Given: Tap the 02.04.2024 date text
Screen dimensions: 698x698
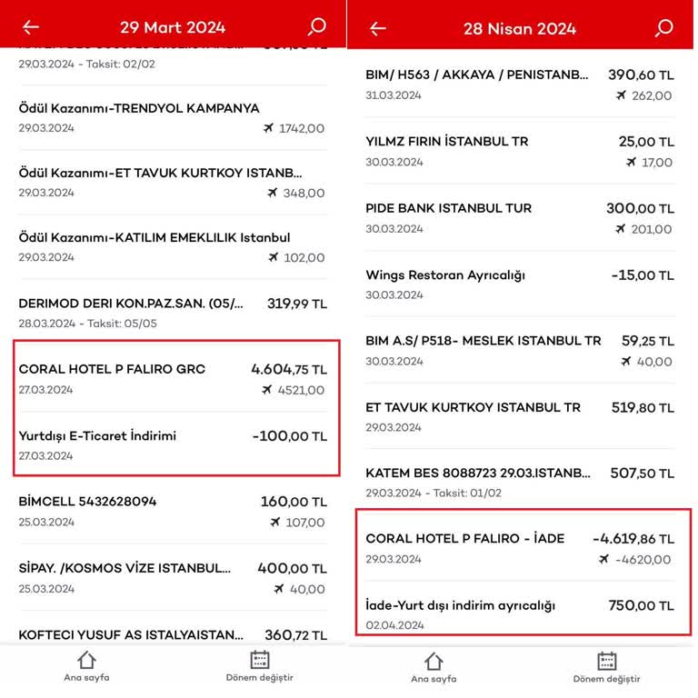Looking at the screenshot, I should pos(394,625).
